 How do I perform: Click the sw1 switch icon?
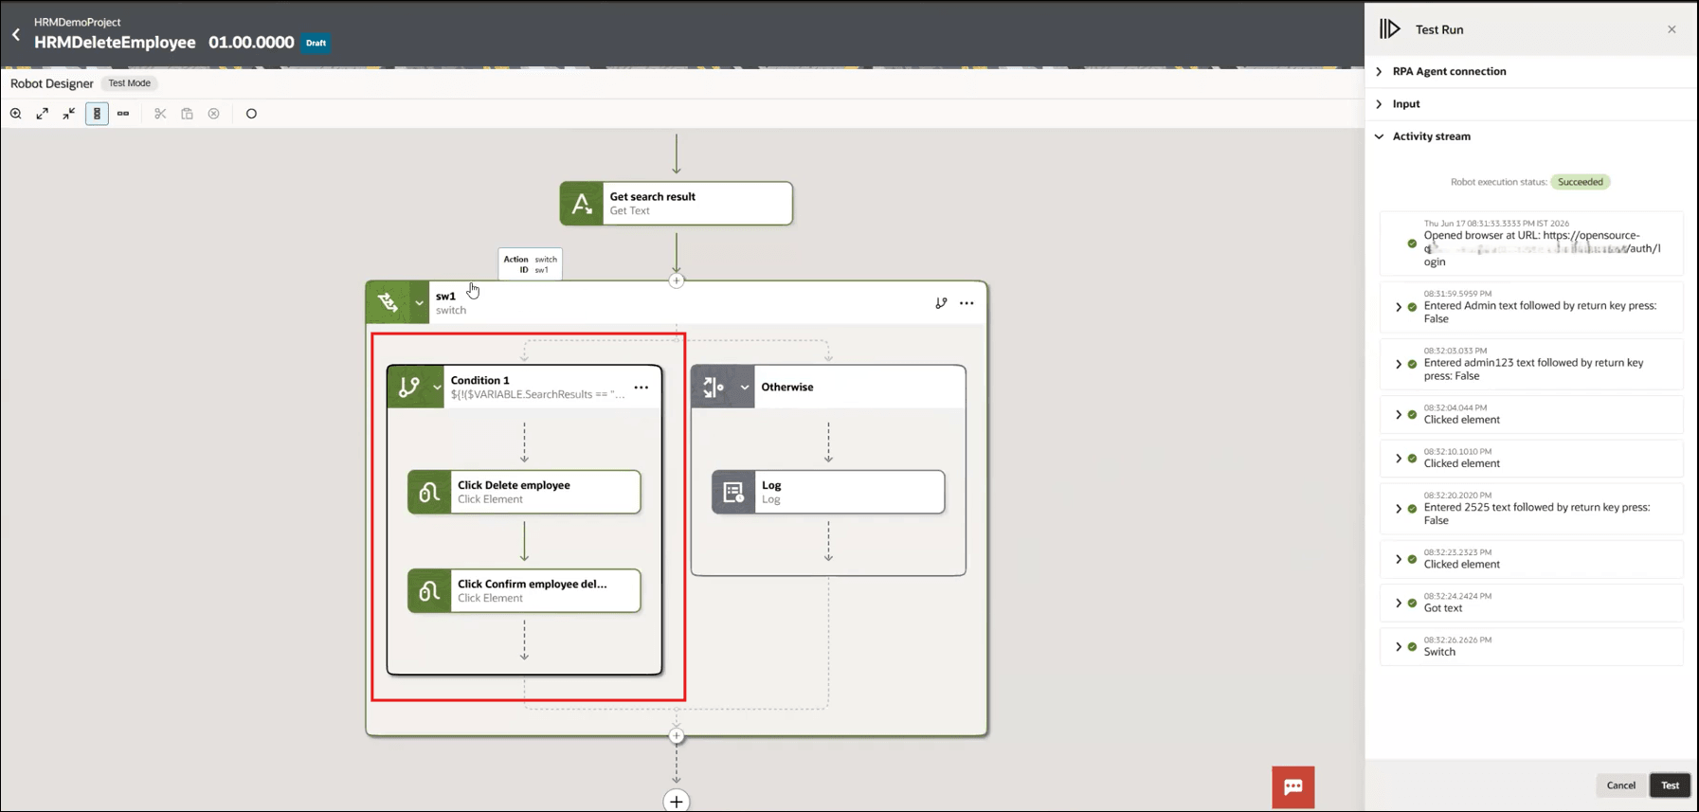389,303
